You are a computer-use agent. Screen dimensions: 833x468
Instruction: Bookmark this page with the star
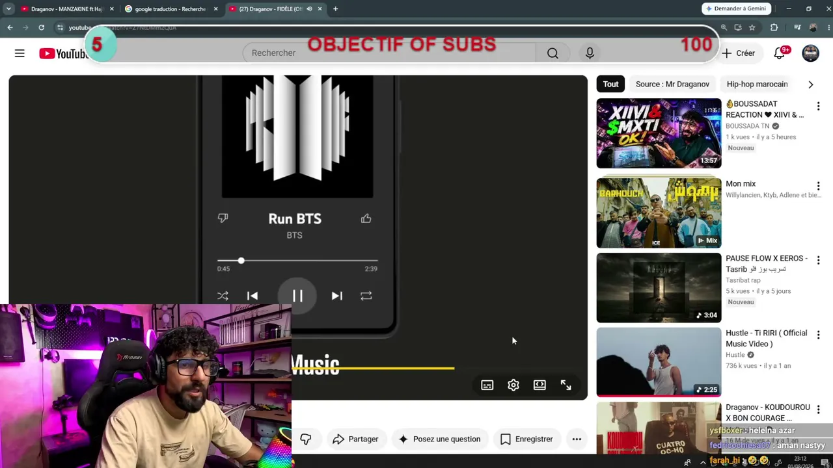coord(752,27)
